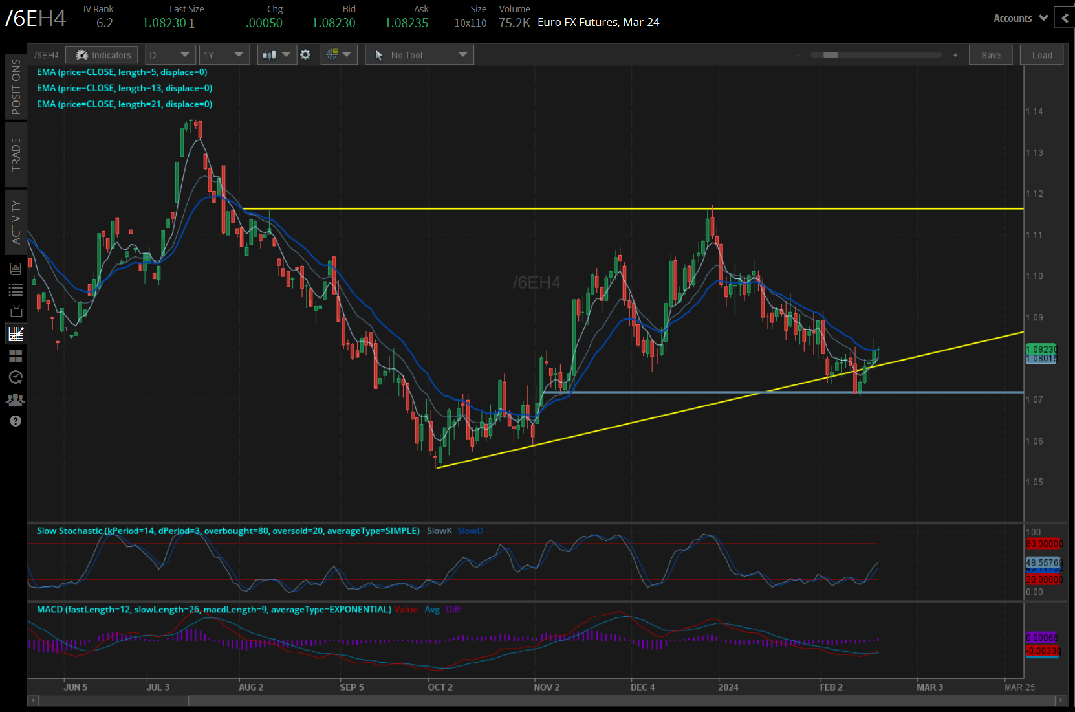Expand the 1Y time range dropdown

click(224, 55)
